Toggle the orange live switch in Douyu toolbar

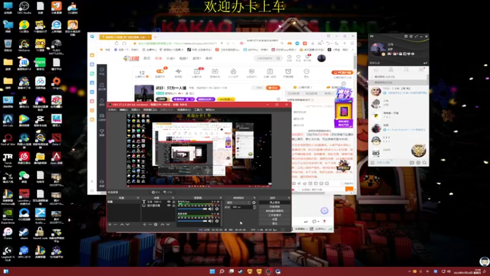point(160,71)
